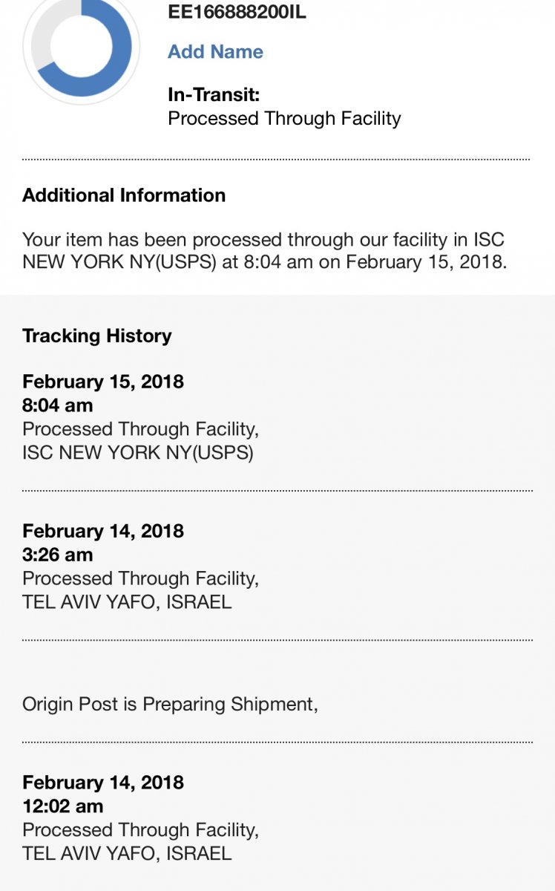Click Origin Post is Preparing Shipment entry
Image resolution: width=555 pixels, height=891 pixels.
point(170,704)
